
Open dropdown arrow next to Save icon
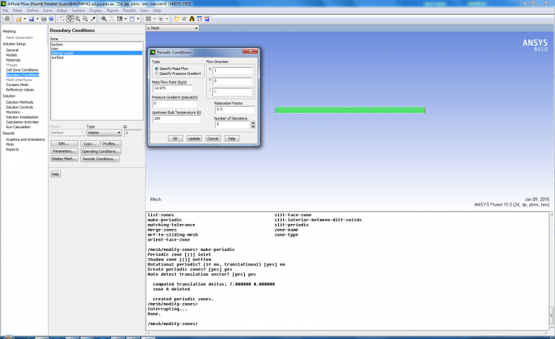(x=37, y=19)
